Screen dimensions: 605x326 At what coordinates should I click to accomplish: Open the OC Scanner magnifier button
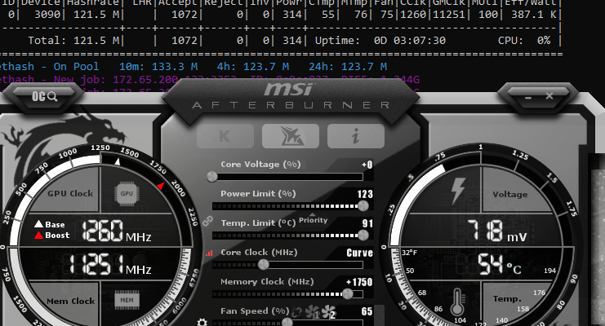(44, 96)
